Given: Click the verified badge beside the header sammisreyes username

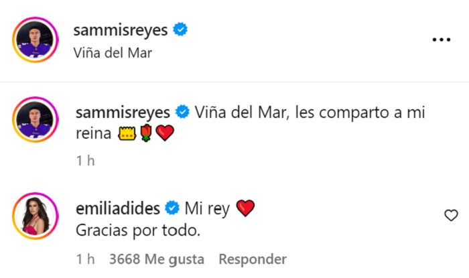Looking at the screenshot, I should [x=180, y=29].
